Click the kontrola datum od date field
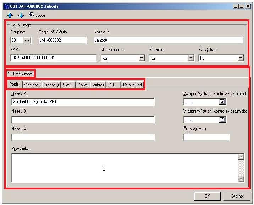This screenshot has height=205, width=254. point(201,102)
